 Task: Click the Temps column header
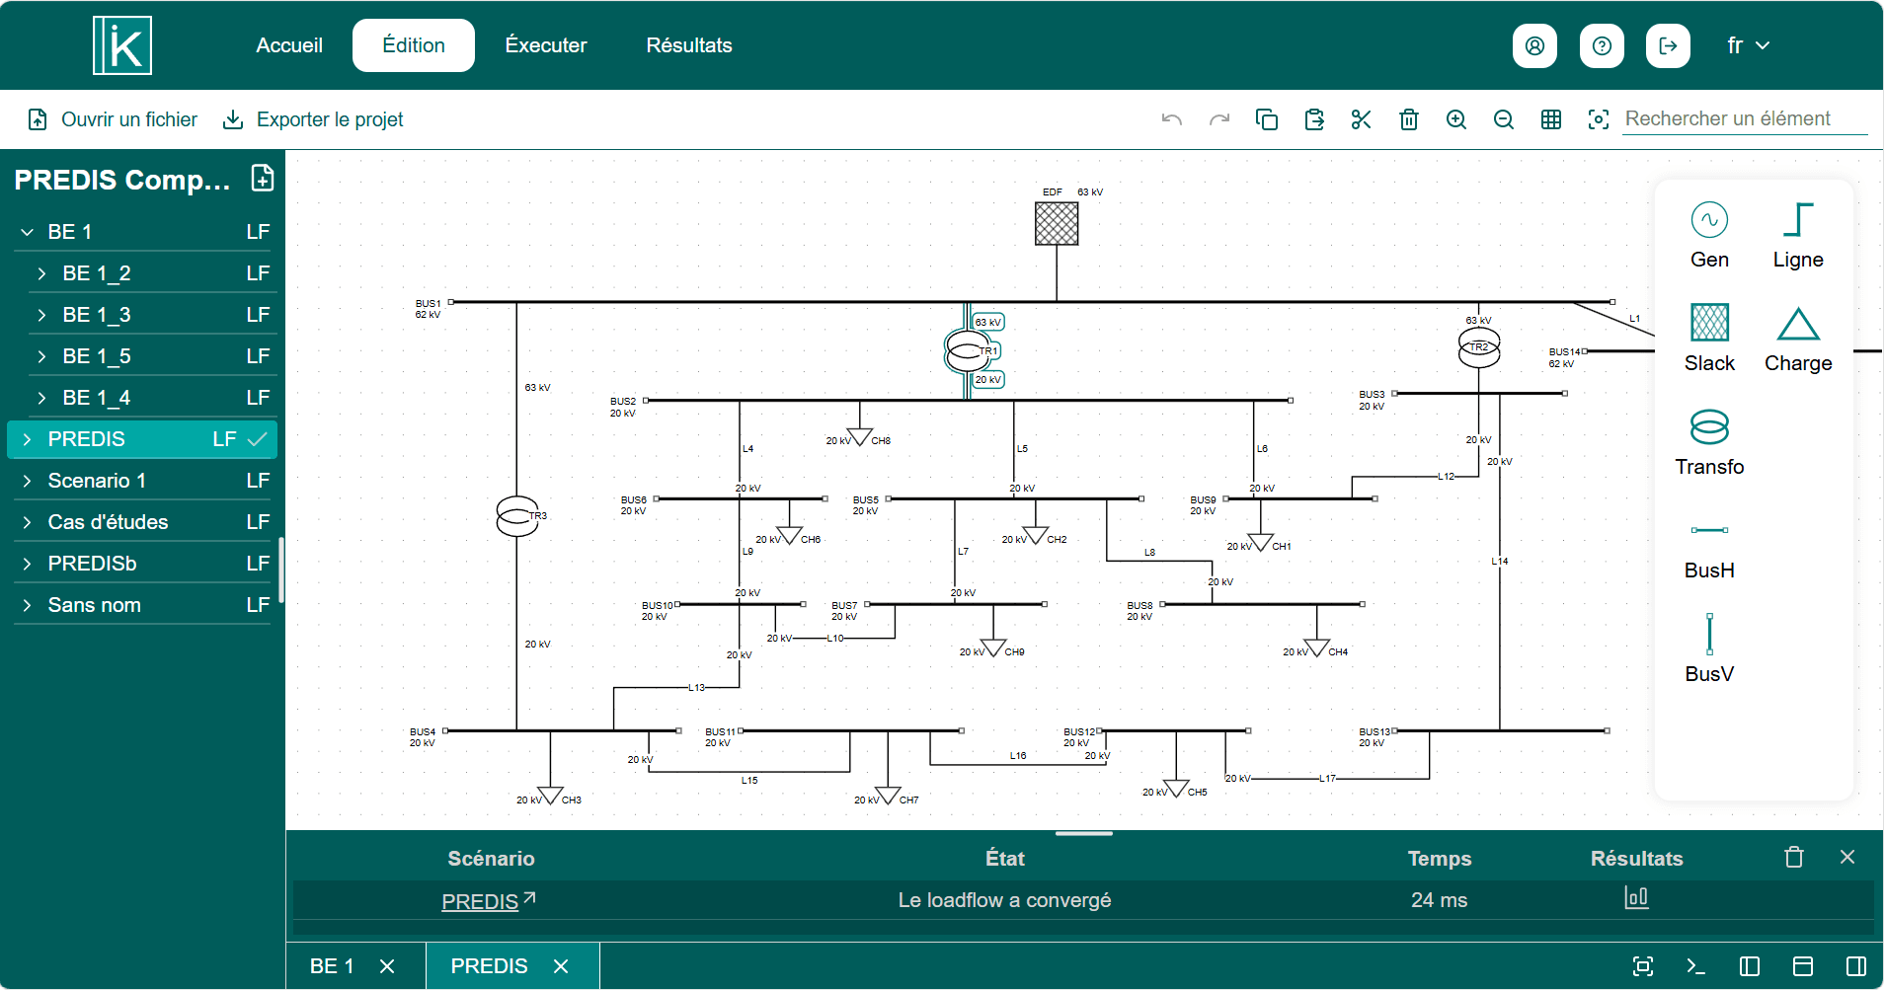pyautogui.click(x=1440, y=859)
